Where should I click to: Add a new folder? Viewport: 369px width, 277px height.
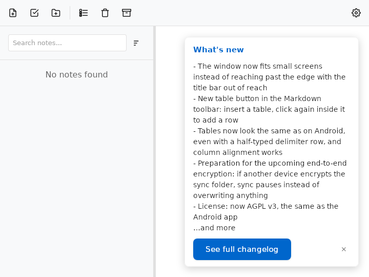point(56,13)
